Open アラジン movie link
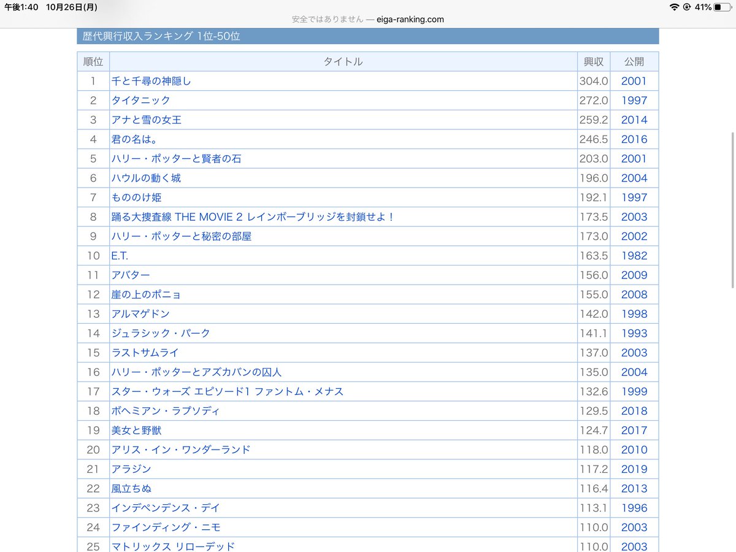The width and height of the screenshot is (736, 552). (131, 469)
